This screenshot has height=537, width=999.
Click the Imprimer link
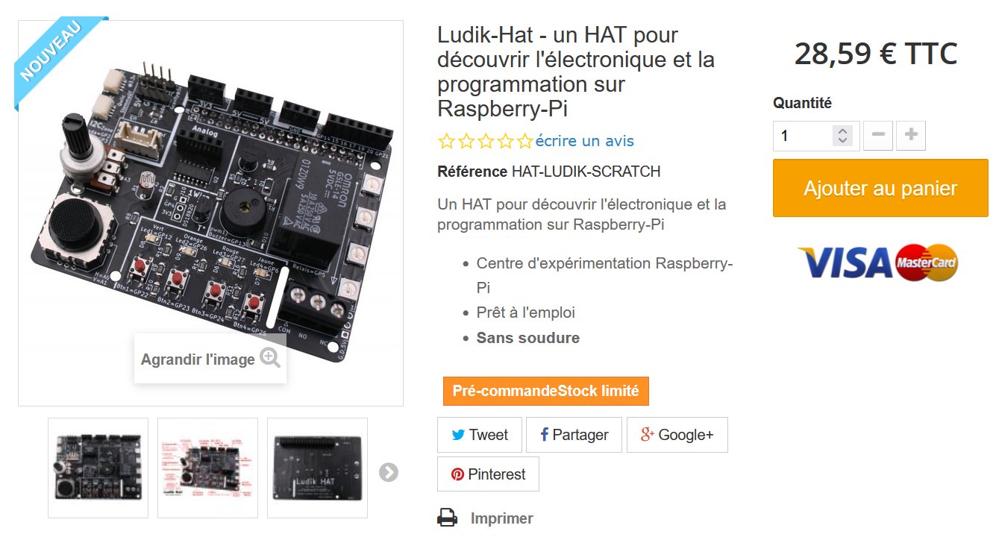point(502,518)
